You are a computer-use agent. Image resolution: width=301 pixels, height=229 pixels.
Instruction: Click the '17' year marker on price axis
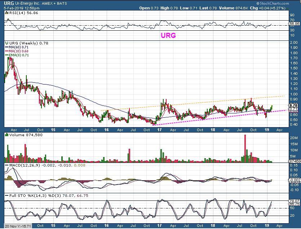(x=159, y=129)
